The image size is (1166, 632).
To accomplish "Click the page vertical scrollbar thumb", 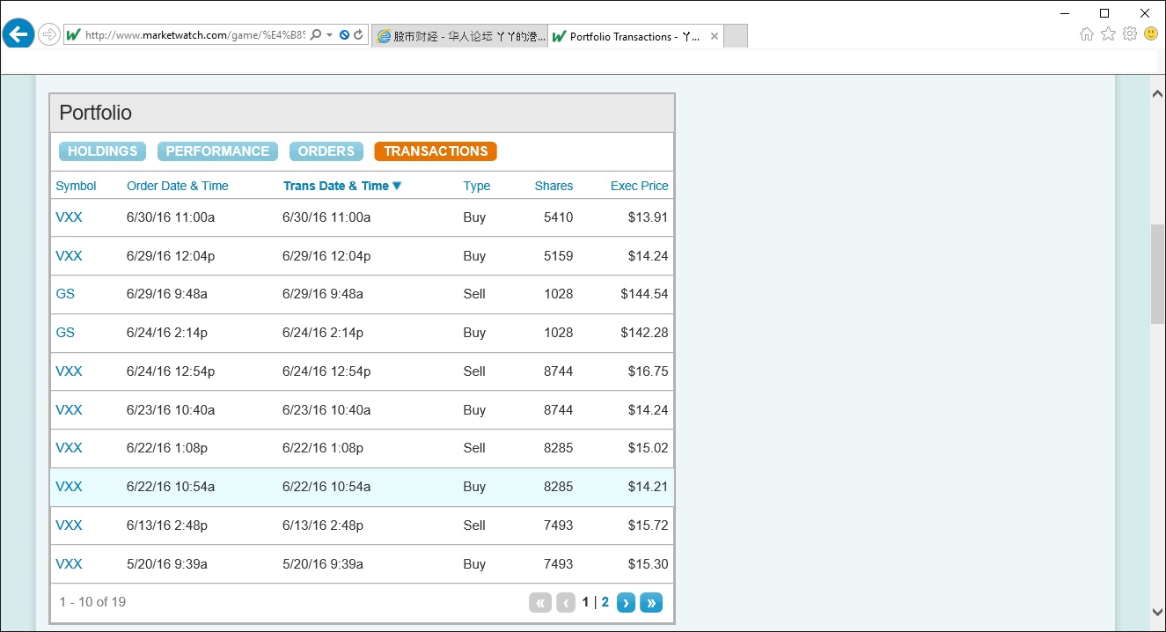I will click(1157, 275).
